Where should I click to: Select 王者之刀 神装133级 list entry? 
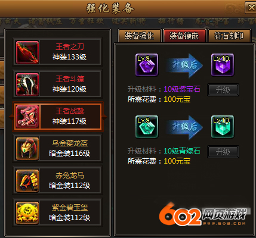57,52
